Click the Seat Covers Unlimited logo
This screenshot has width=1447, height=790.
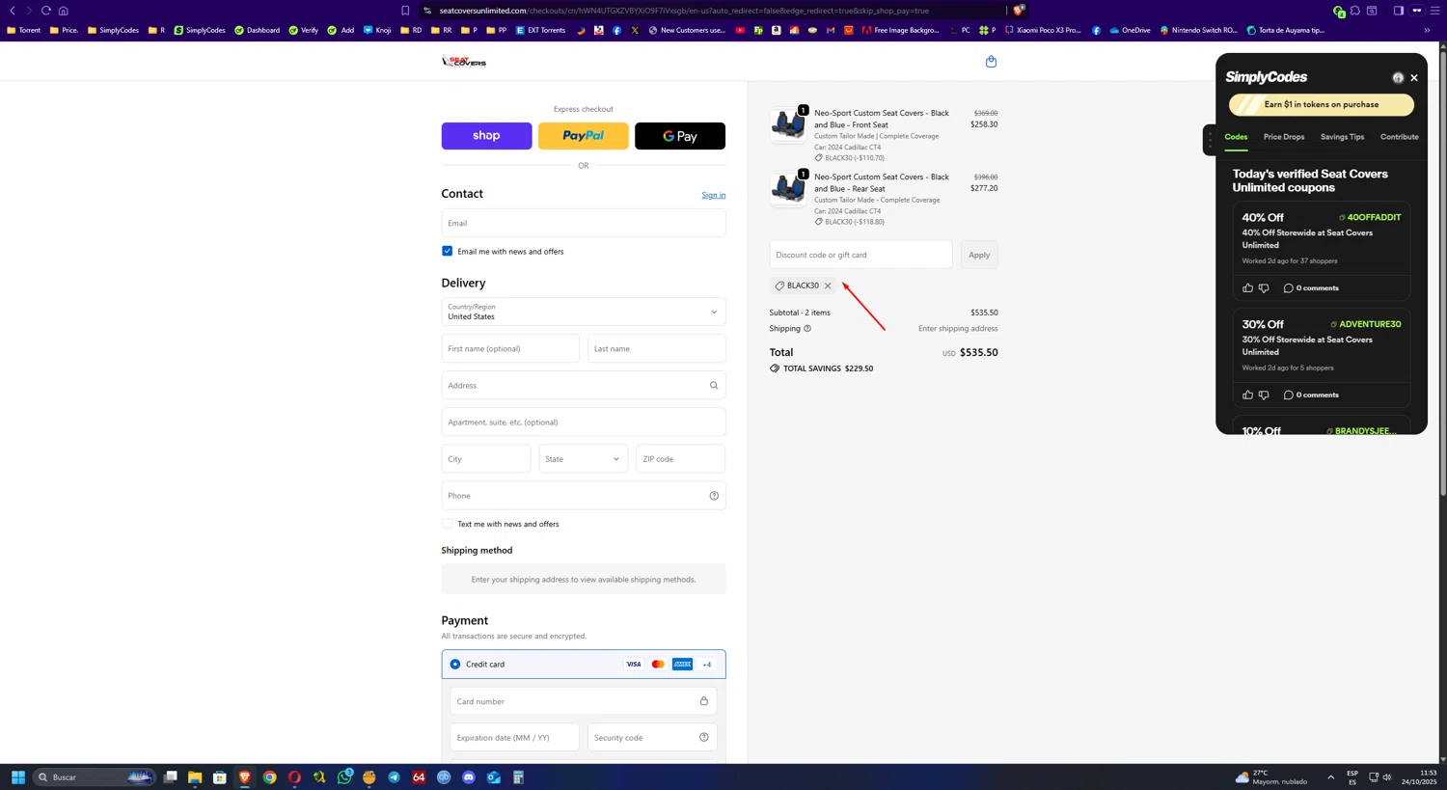click(x=464, y=62)
